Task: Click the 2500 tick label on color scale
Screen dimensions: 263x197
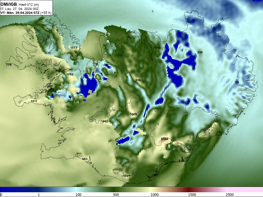Action: tap(230, 195)
